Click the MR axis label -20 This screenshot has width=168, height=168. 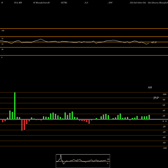(164, 127)
